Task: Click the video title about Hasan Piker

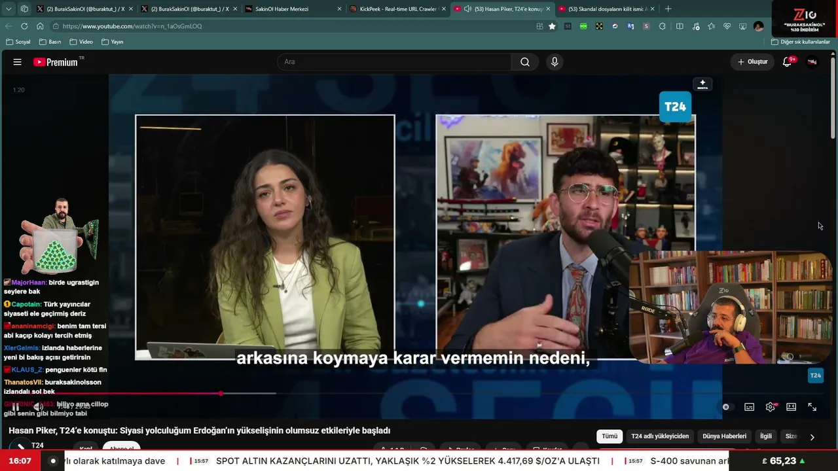Action: pos(200,430)
